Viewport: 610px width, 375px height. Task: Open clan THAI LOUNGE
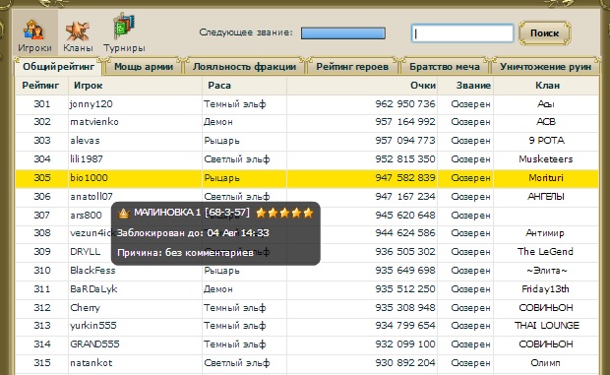[x=547, y=326]
